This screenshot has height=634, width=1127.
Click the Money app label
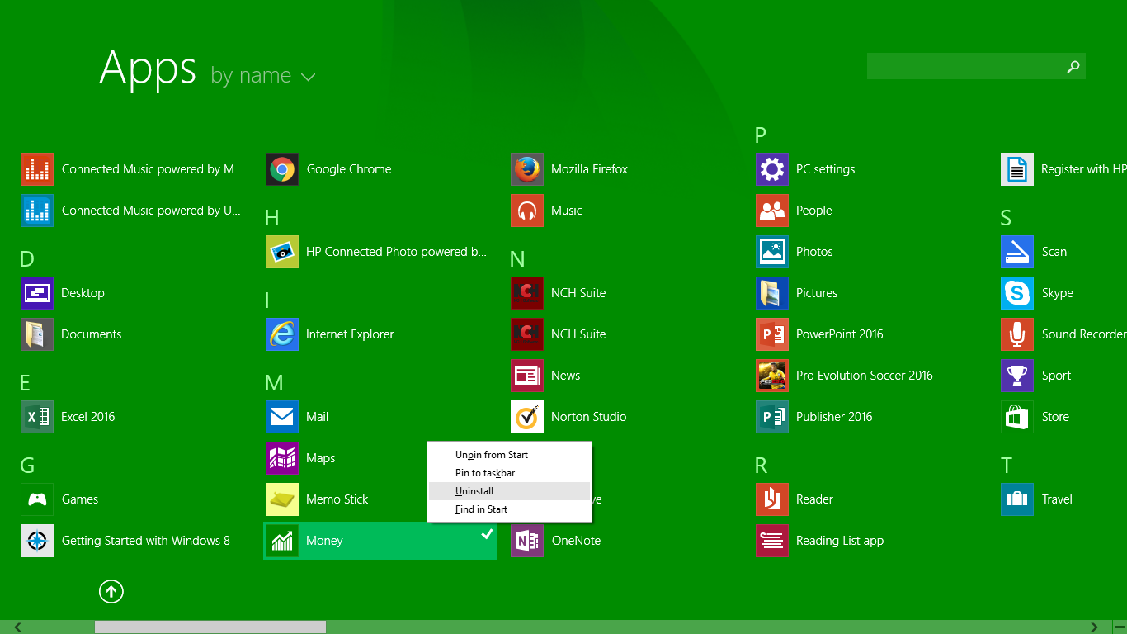tap(324, 541)
